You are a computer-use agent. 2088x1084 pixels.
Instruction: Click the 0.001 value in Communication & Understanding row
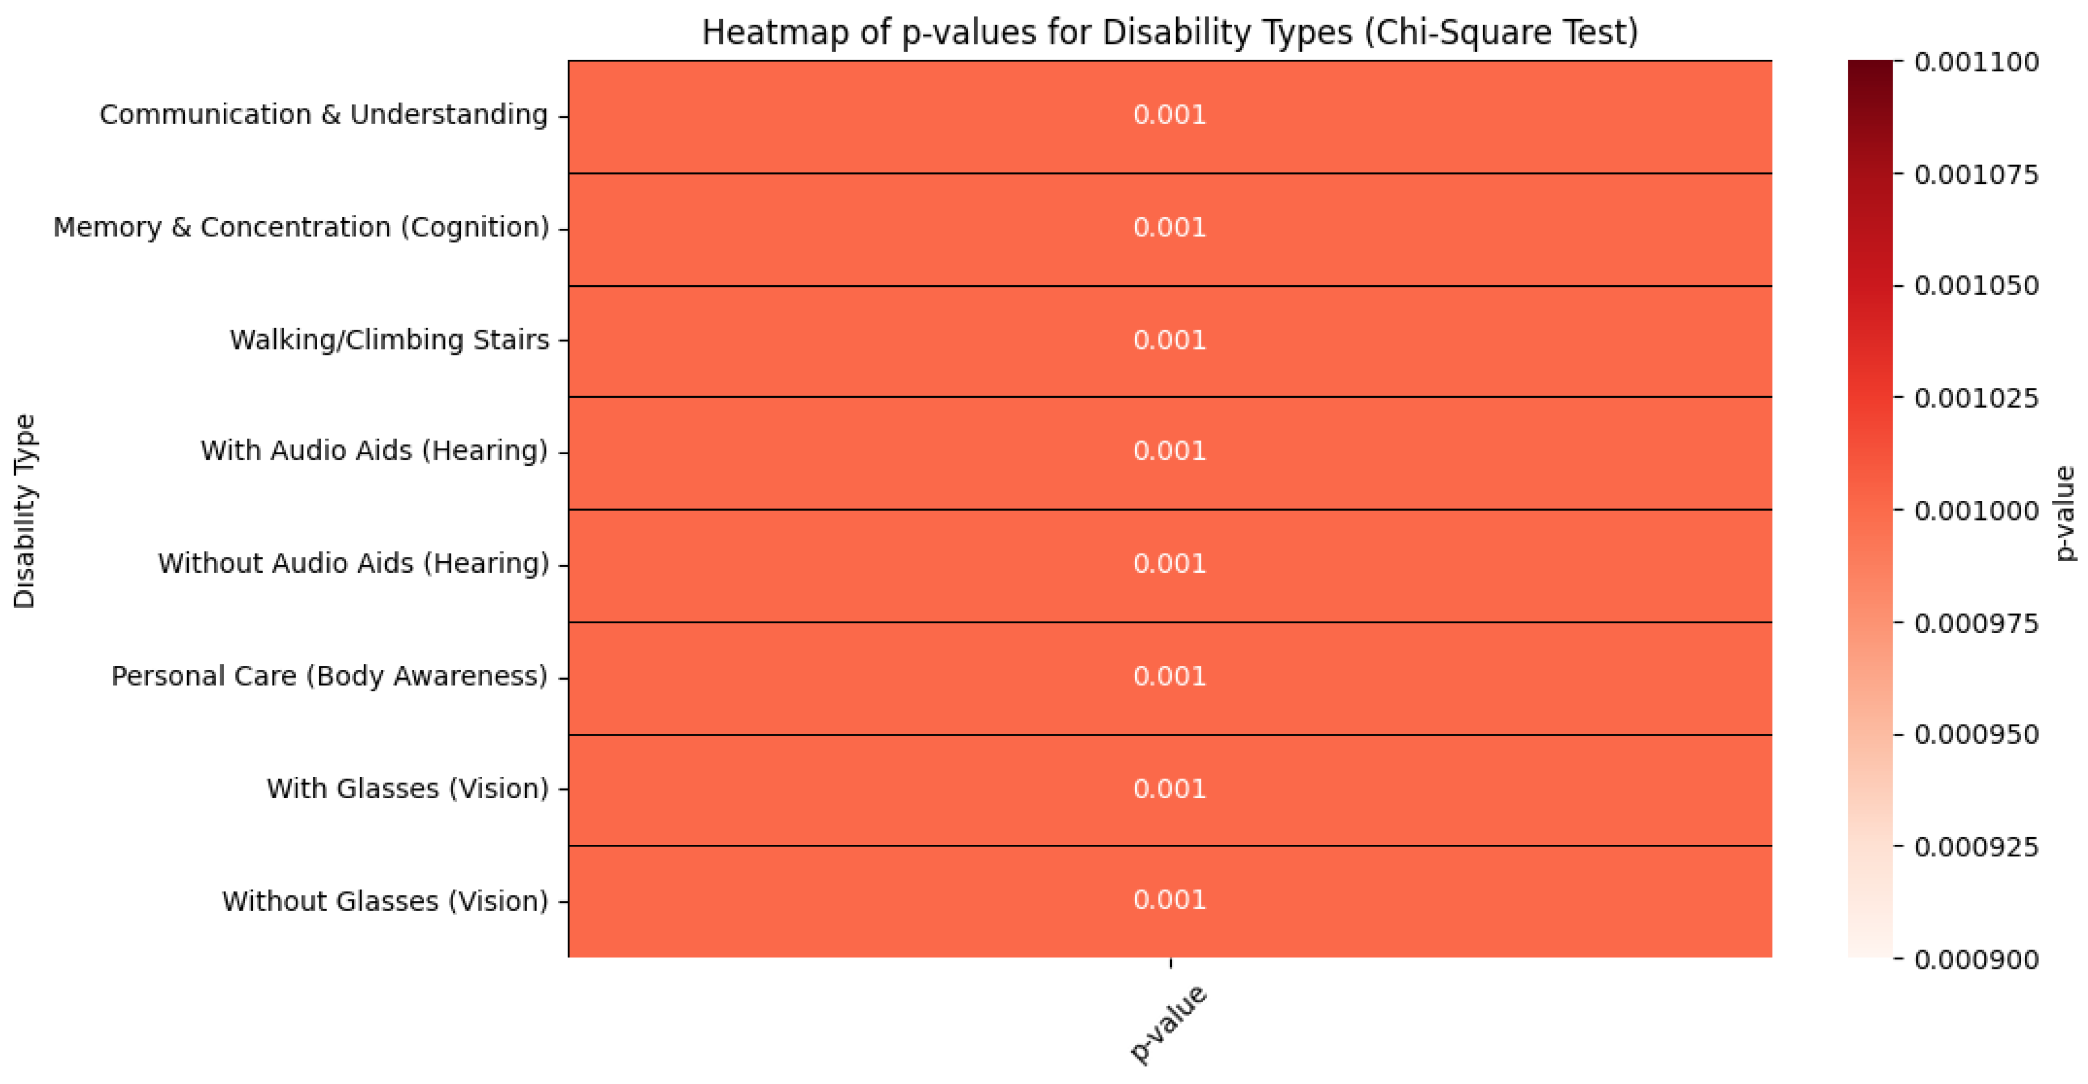pyautogui.click(x=1169, y=115)
